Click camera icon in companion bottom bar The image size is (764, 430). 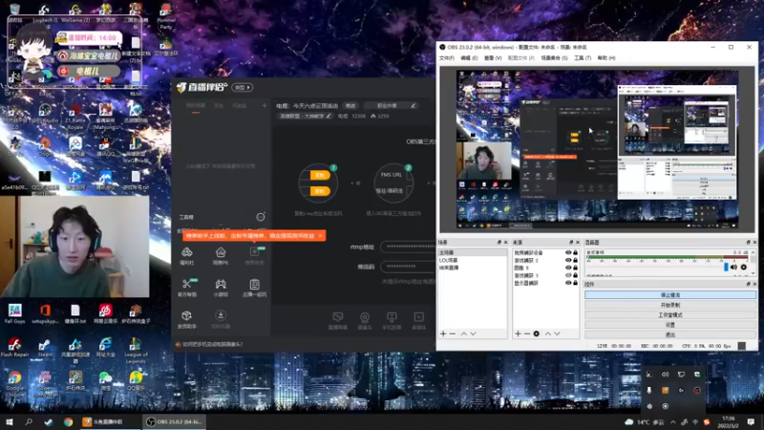click(365, 320)
